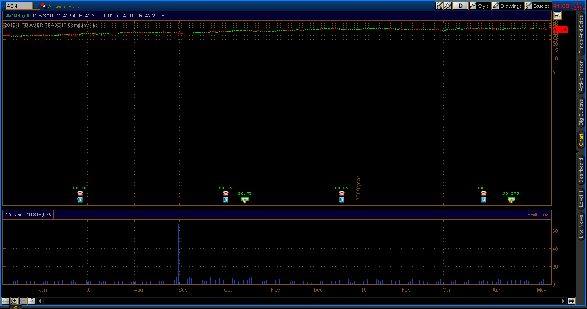Expand the yellow double-chevron at bottom
Viewport: 587px width, 309px height.
click(16, 307)
